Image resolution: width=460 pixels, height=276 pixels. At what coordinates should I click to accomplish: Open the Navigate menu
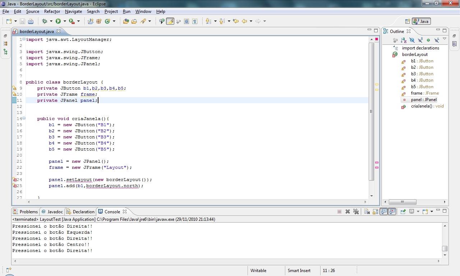[x=74, y=11]
